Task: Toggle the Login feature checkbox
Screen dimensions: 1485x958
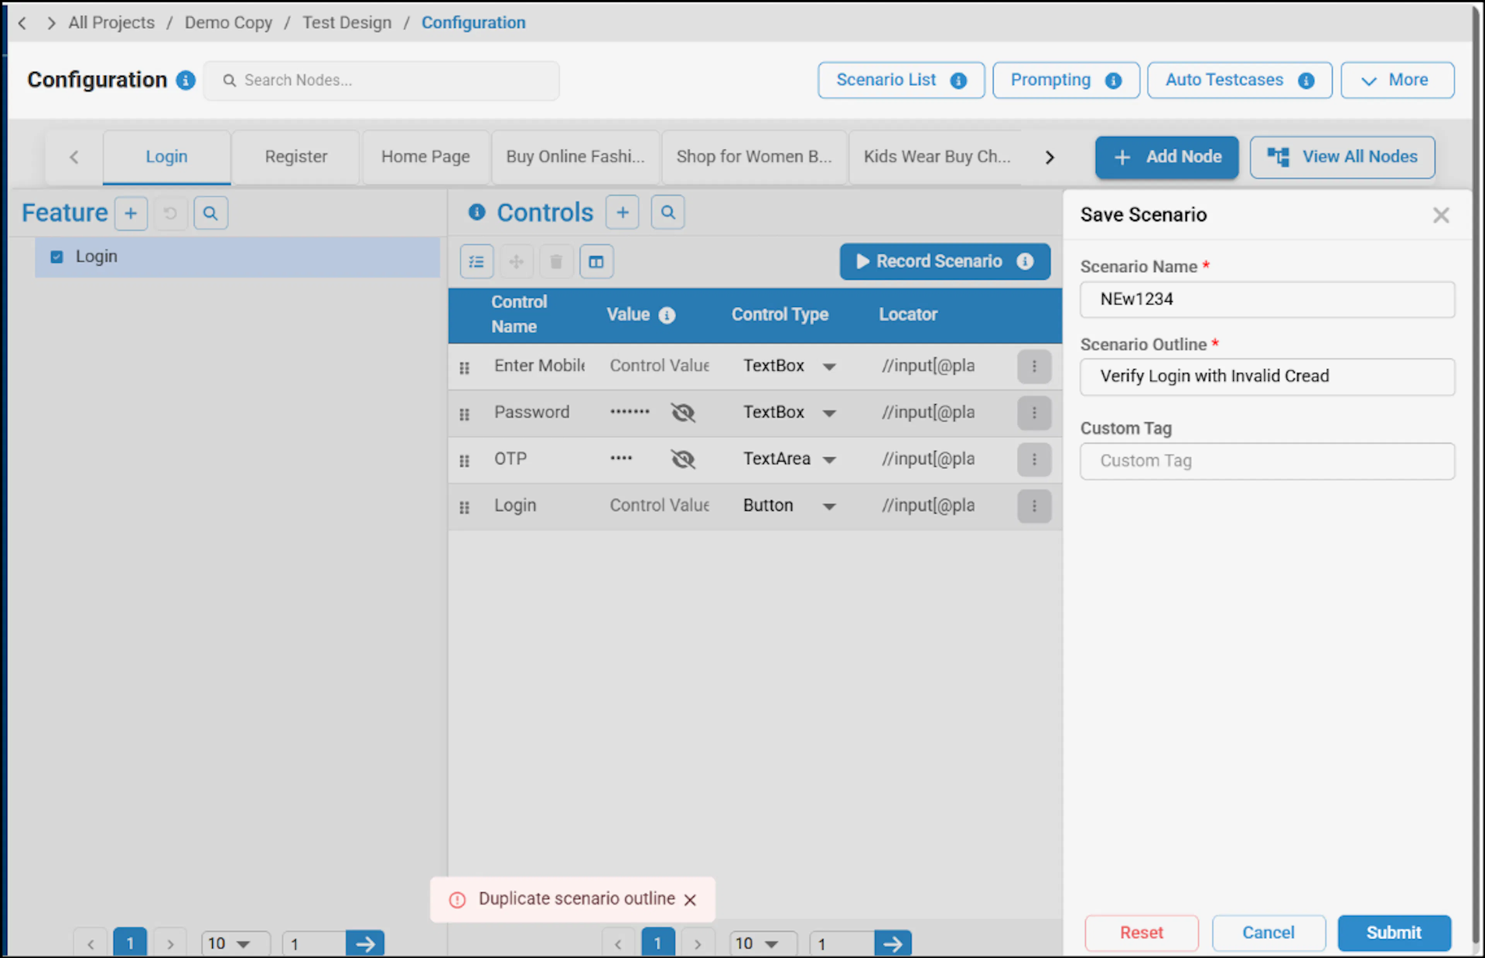Action: pyautogui.click(x=56, y=257)
